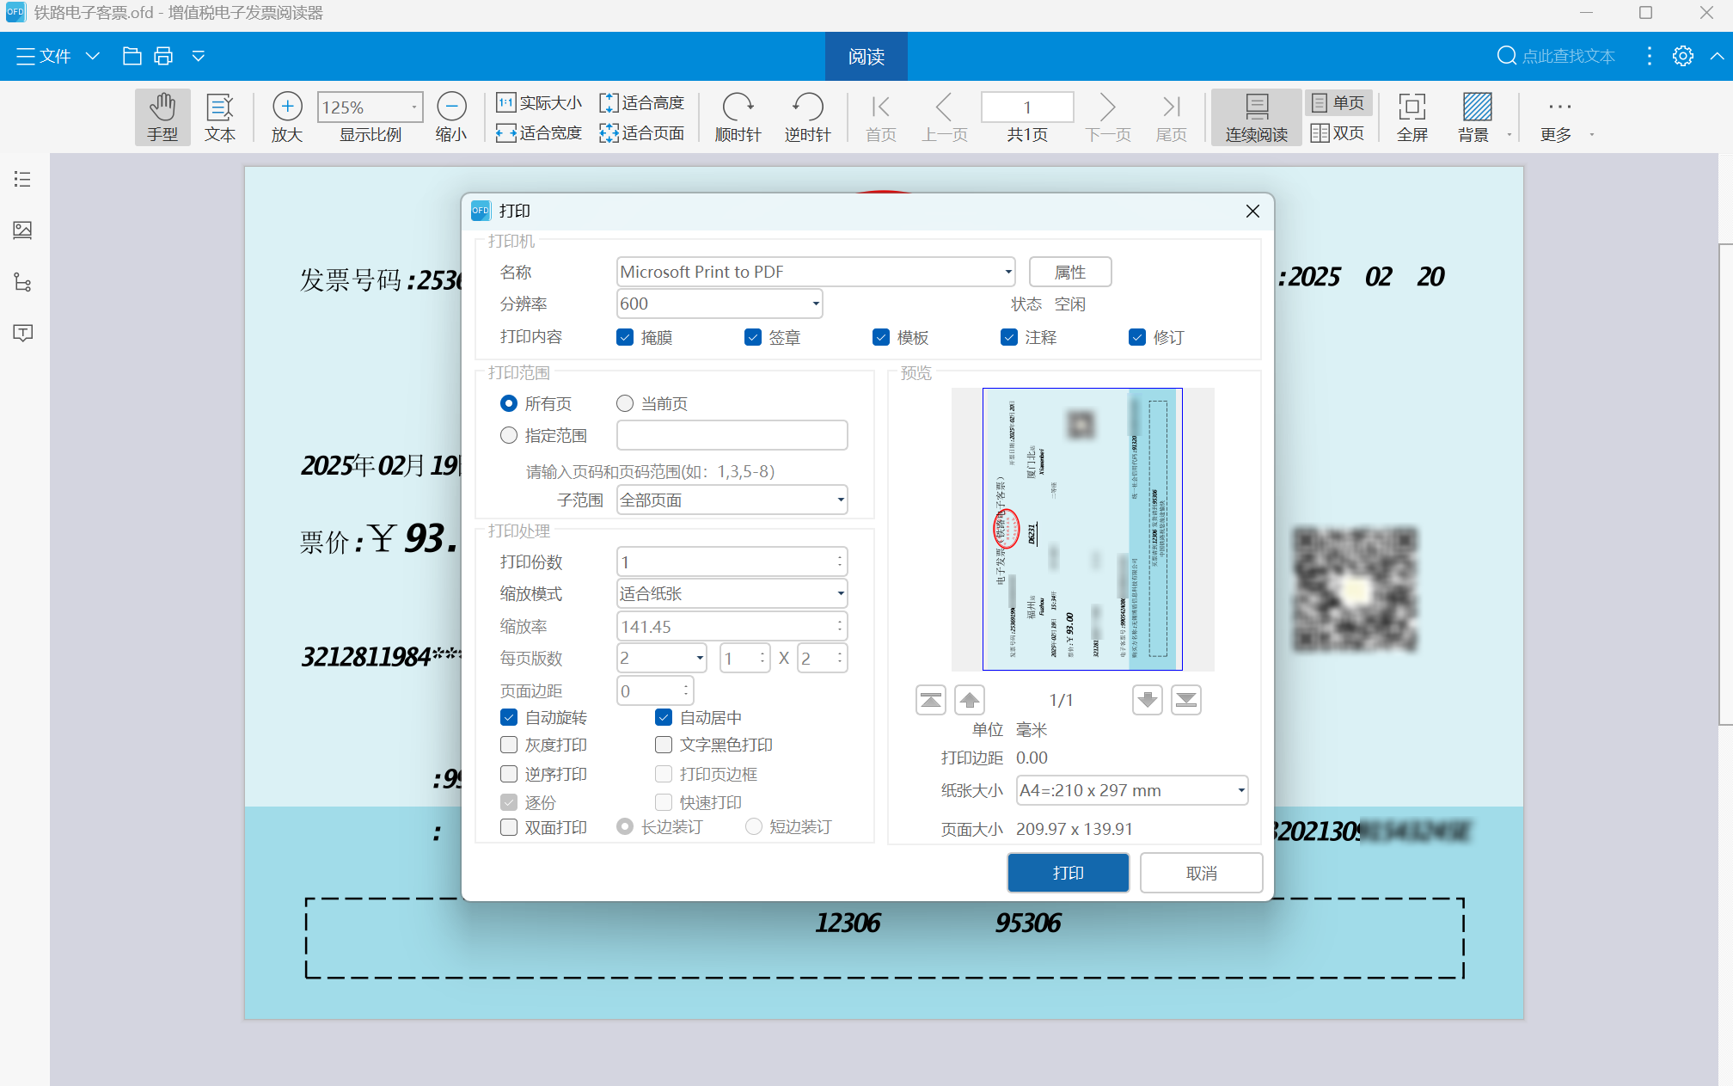The height and width of the screenshot is (1086, 1733).
Task: Select the hand (手型) tool
Action: click(162, 117)
